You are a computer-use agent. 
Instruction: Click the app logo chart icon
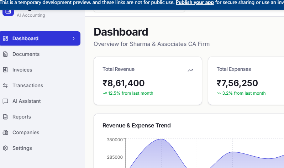tap(8, 12)
